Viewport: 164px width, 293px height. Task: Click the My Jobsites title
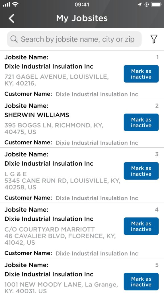tap(82, 18)
